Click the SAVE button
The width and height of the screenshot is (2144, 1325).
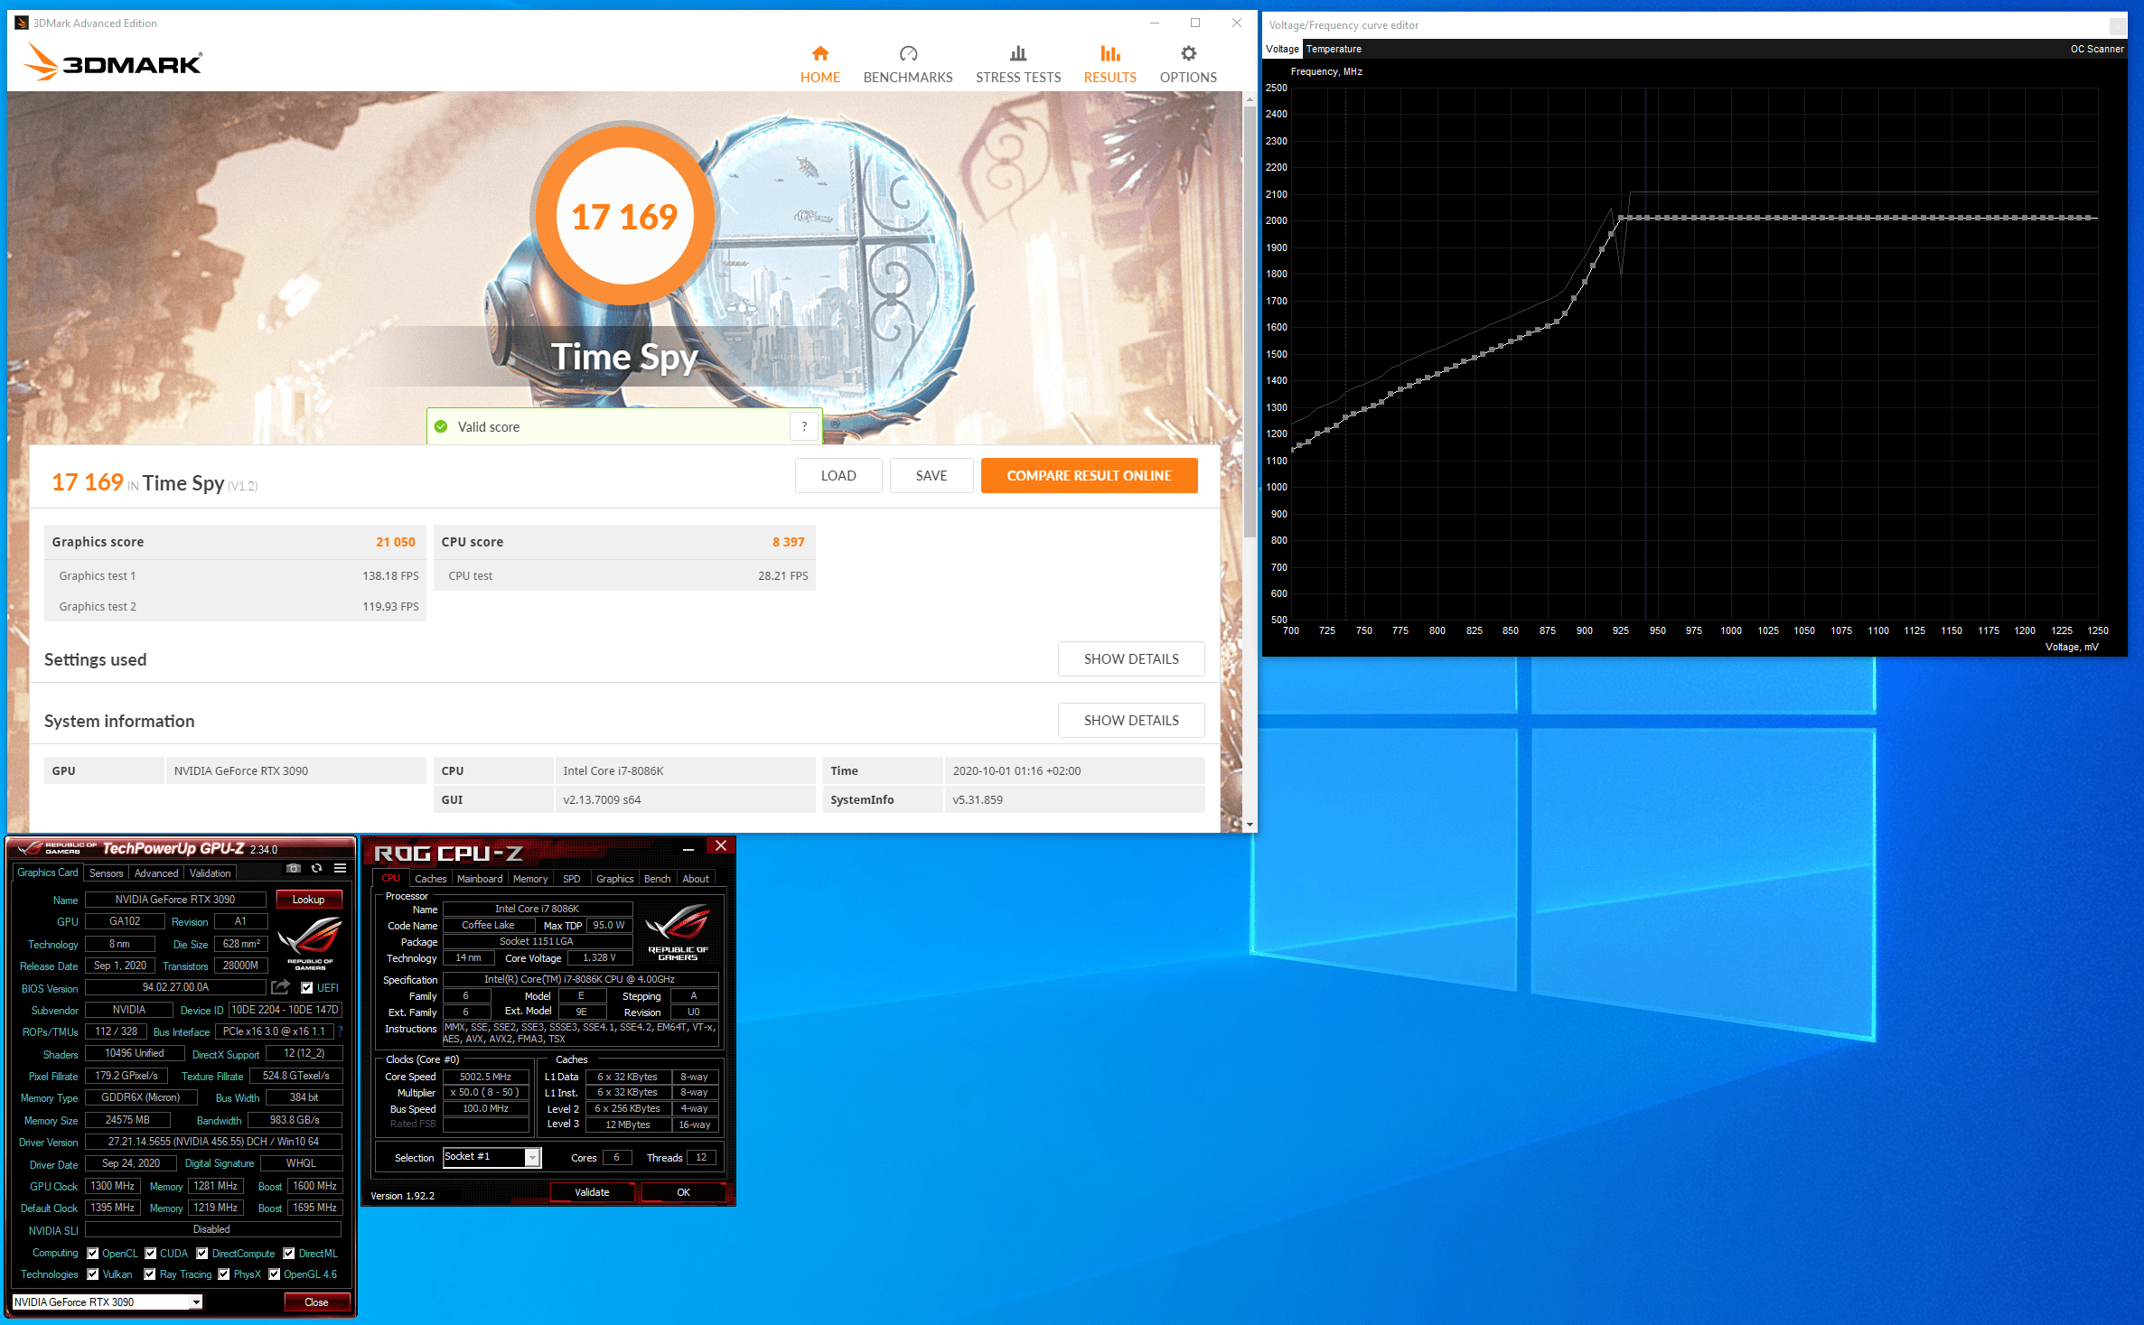coord(932,476)
